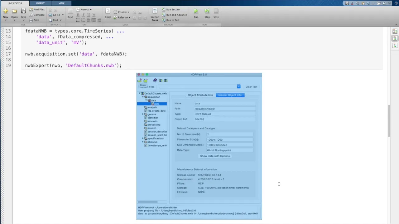
Task: Click the quick-access Cut scissors icon
Action: [x=352, y=3]
